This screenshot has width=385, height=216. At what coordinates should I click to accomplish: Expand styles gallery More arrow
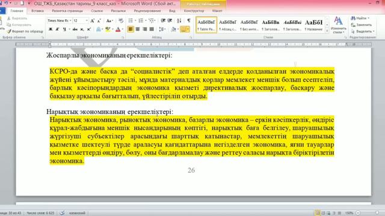click(327, 31)
